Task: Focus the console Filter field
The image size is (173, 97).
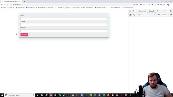Action: click(165, 15)
